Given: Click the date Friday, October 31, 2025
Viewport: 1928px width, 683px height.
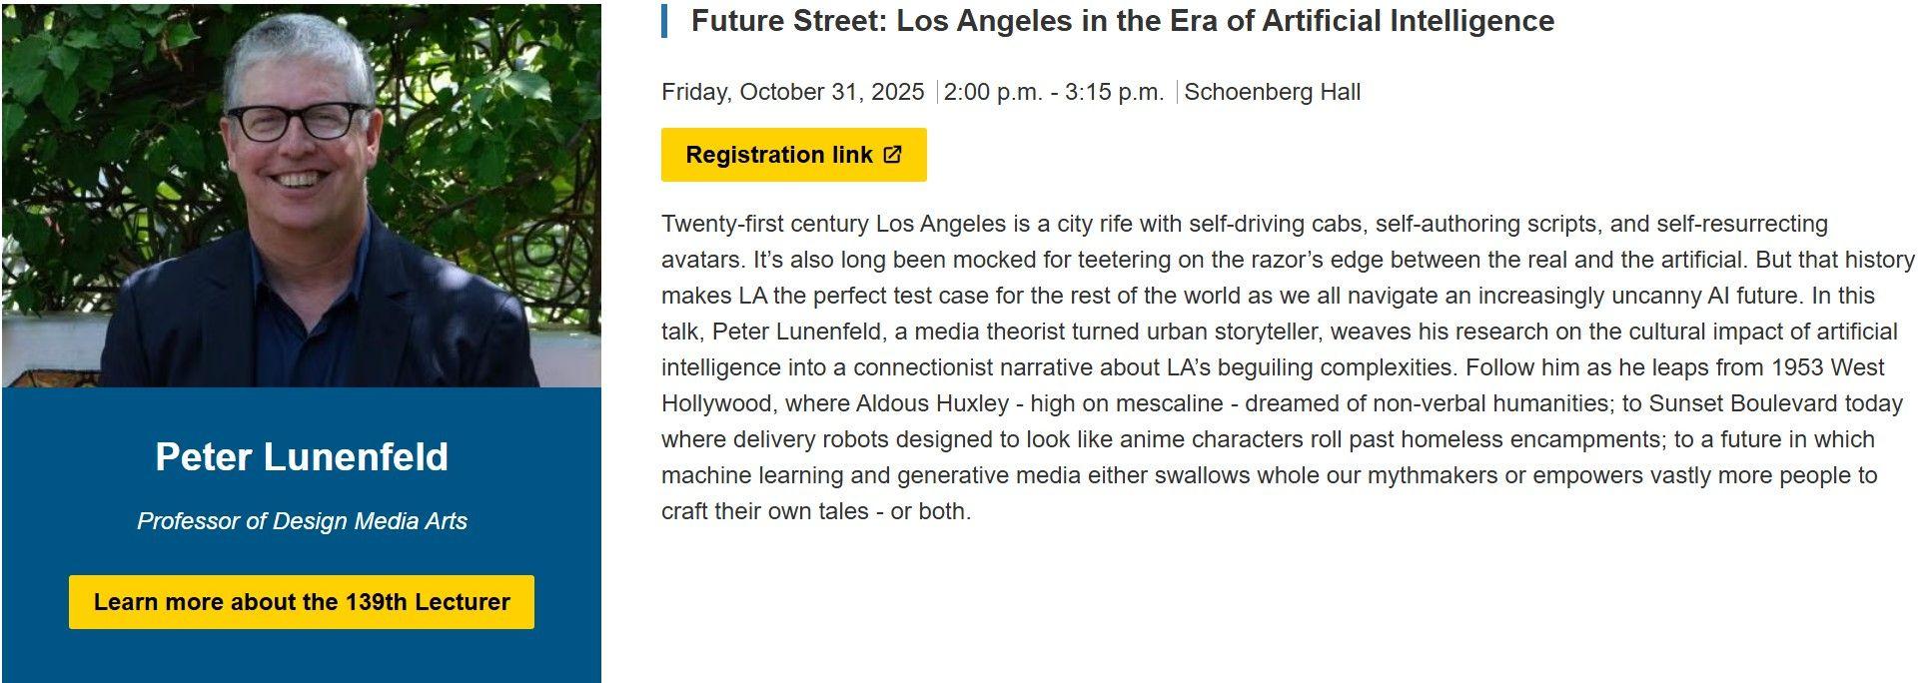Looking at the screenshot, I should point(792,92).
